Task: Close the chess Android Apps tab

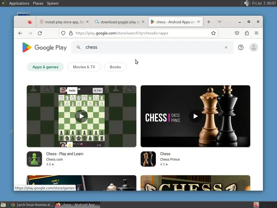Action: click(x=199, y=22)
